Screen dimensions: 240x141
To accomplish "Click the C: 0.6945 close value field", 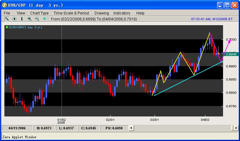I will (x=89, y=128).
